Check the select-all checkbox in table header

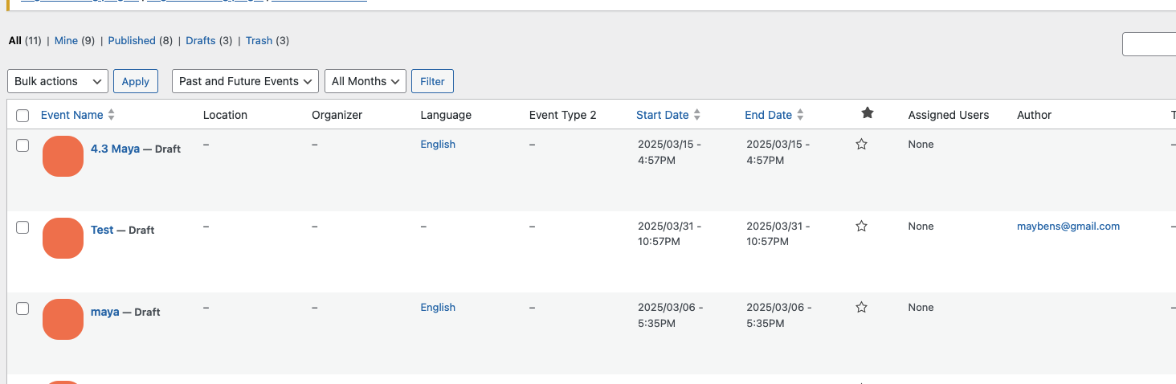point(22,116)
